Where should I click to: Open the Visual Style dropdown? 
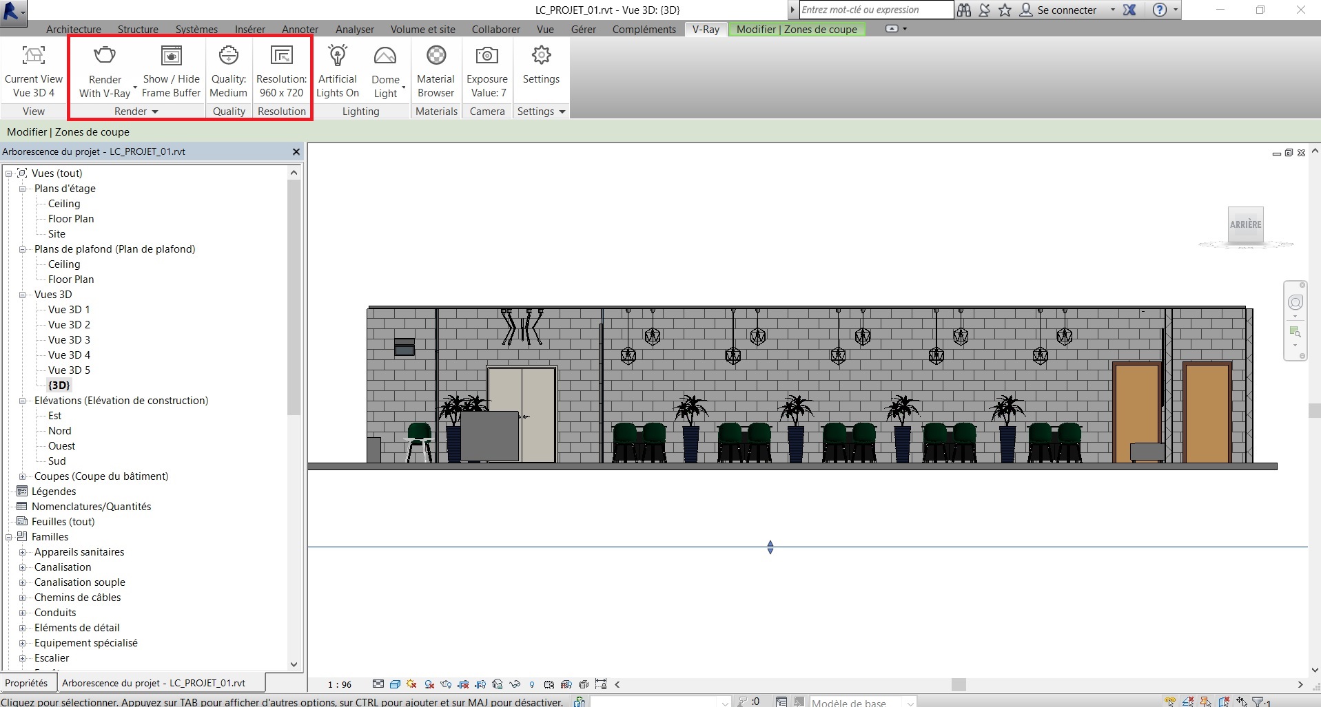(395, 685)
